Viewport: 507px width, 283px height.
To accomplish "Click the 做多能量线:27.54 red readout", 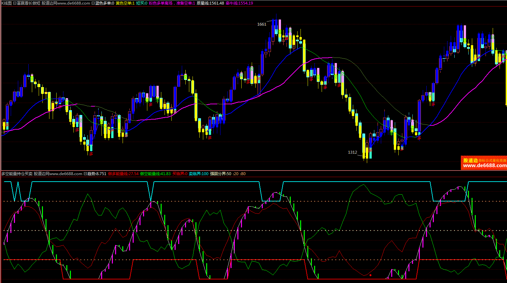I will click(123, 174).
